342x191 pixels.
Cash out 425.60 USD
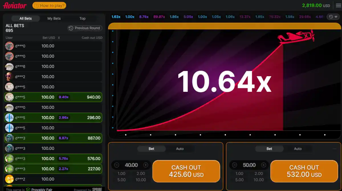[x=186, y=171]
